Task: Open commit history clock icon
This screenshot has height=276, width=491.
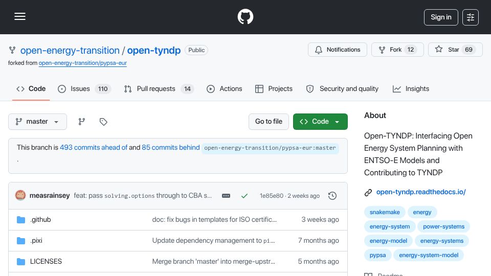Action: (332, 196)
